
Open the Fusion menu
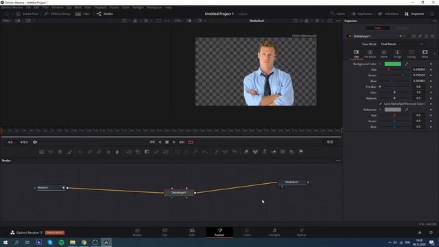point(115,8)
